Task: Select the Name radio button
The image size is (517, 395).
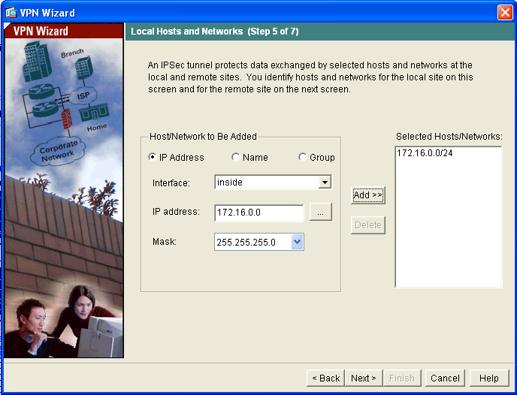Action: coord(236,158)
